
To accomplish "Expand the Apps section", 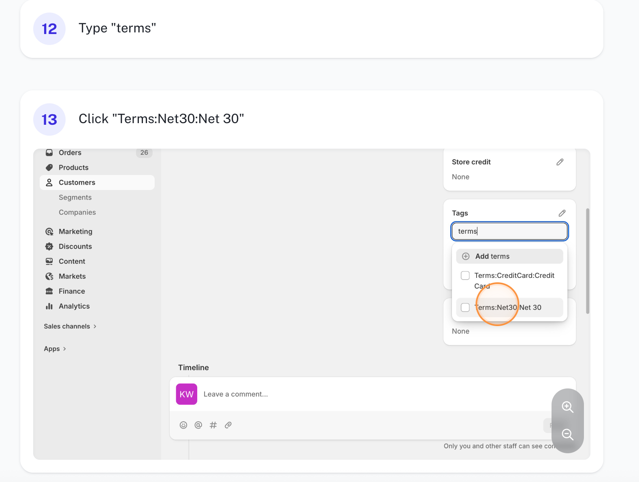I will coord(55,349).
